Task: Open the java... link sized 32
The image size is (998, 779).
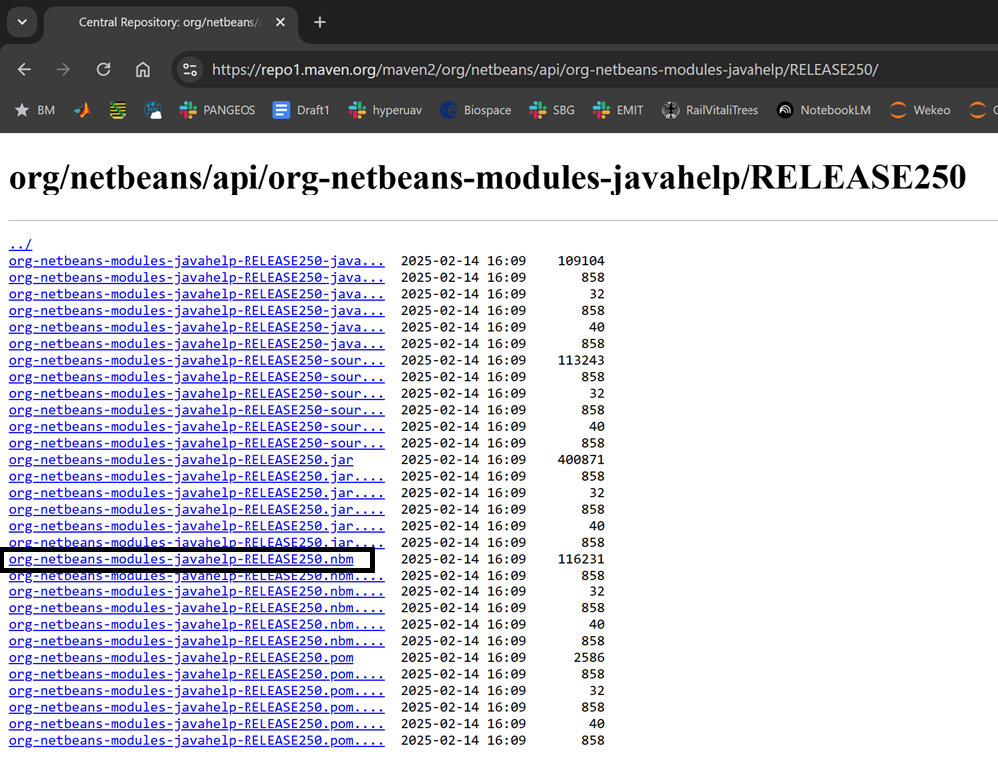Action: tap(197, 294)
